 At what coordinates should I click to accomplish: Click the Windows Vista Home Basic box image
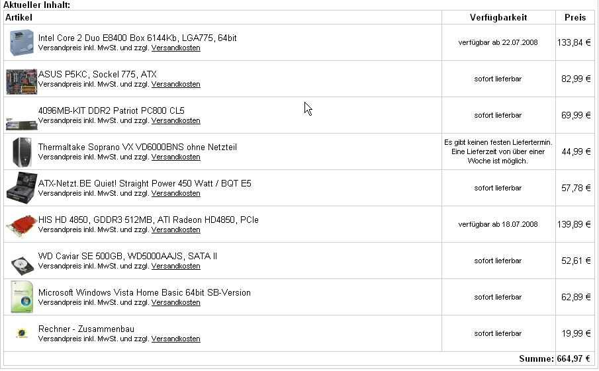(x=21, y=297)
